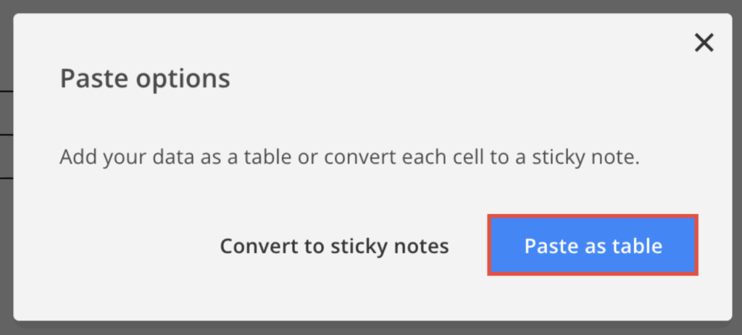Click the gray overlay below the dialog

pyautogui.click(x=362, y=328)
